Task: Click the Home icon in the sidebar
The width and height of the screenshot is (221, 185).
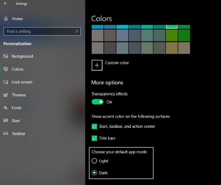Action: [x=6, y=19]
